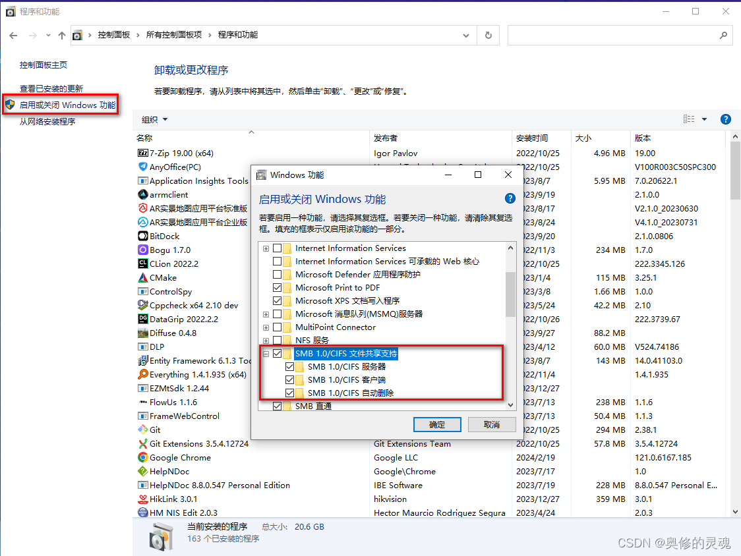
Task: Click the Everything 1.4.1.935 magnifier icon
Action: point(142,374)
